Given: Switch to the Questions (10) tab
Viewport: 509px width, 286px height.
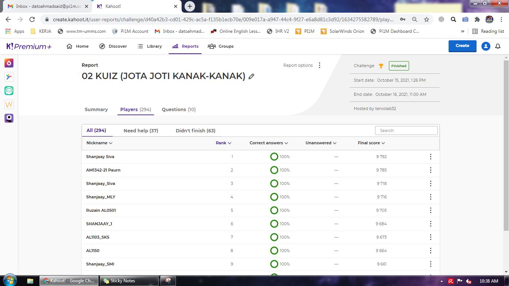Looking at the screenshot, I should [x=179, y=110].
